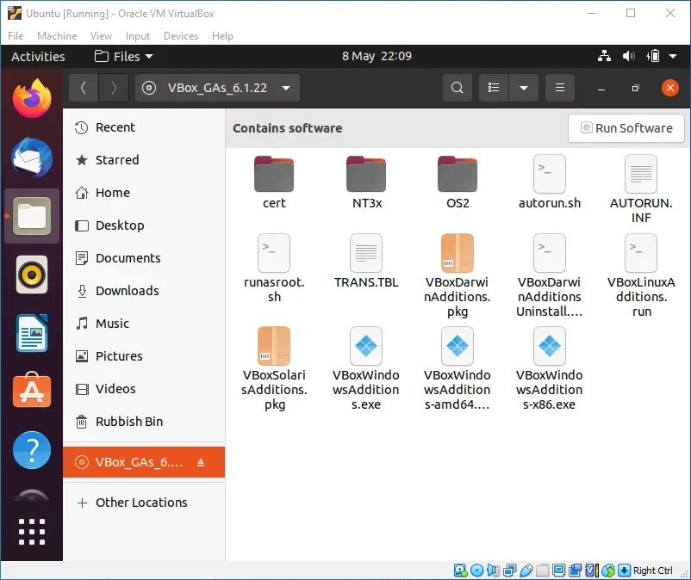
Task: Go to Home in sidebar
Action: 144,193
